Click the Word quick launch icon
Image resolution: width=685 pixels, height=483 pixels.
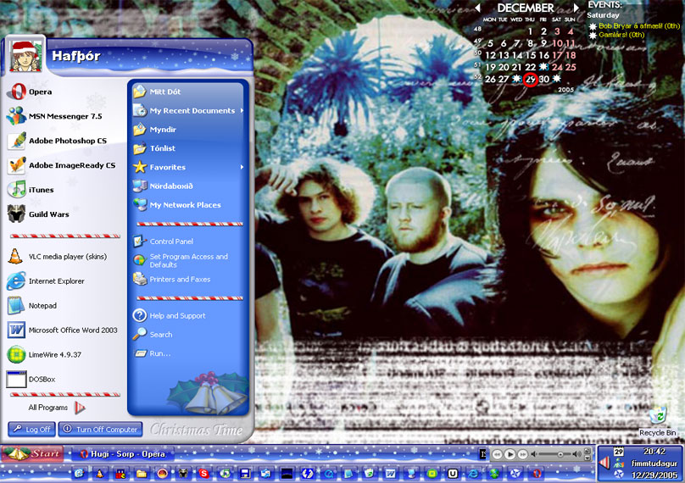(390, 474)
